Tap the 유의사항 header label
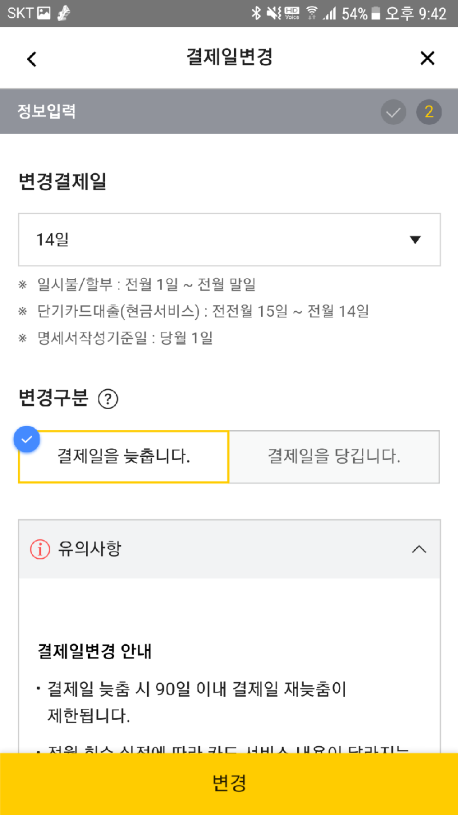The image size is (458, 815). pos(90,549)
